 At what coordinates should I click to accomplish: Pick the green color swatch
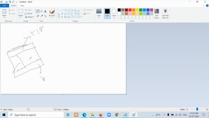point(141,10)
